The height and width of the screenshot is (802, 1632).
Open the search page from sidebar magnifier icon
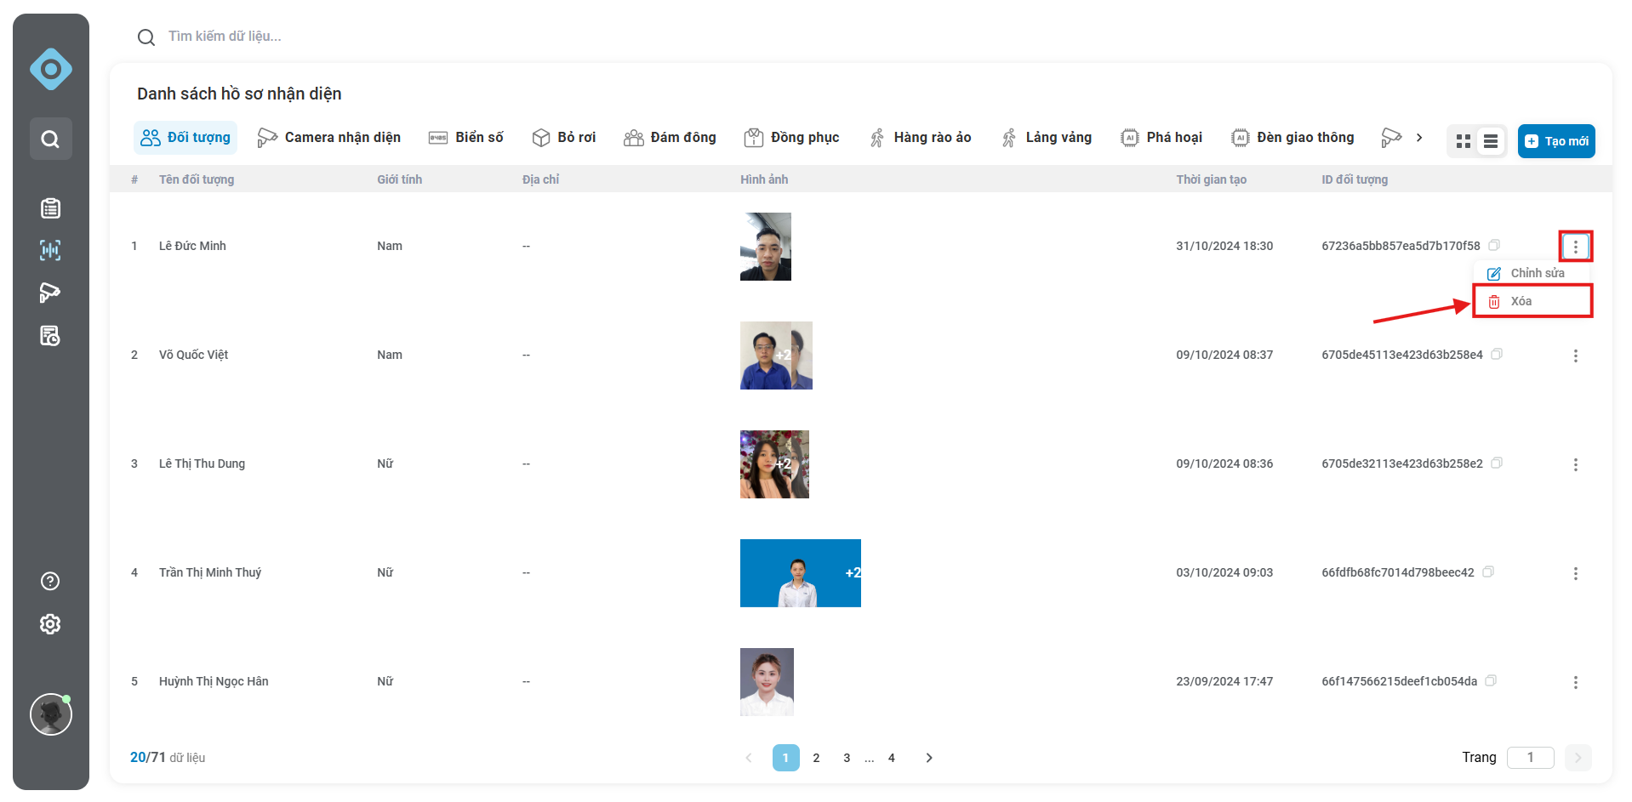click(x=51, y=139)
